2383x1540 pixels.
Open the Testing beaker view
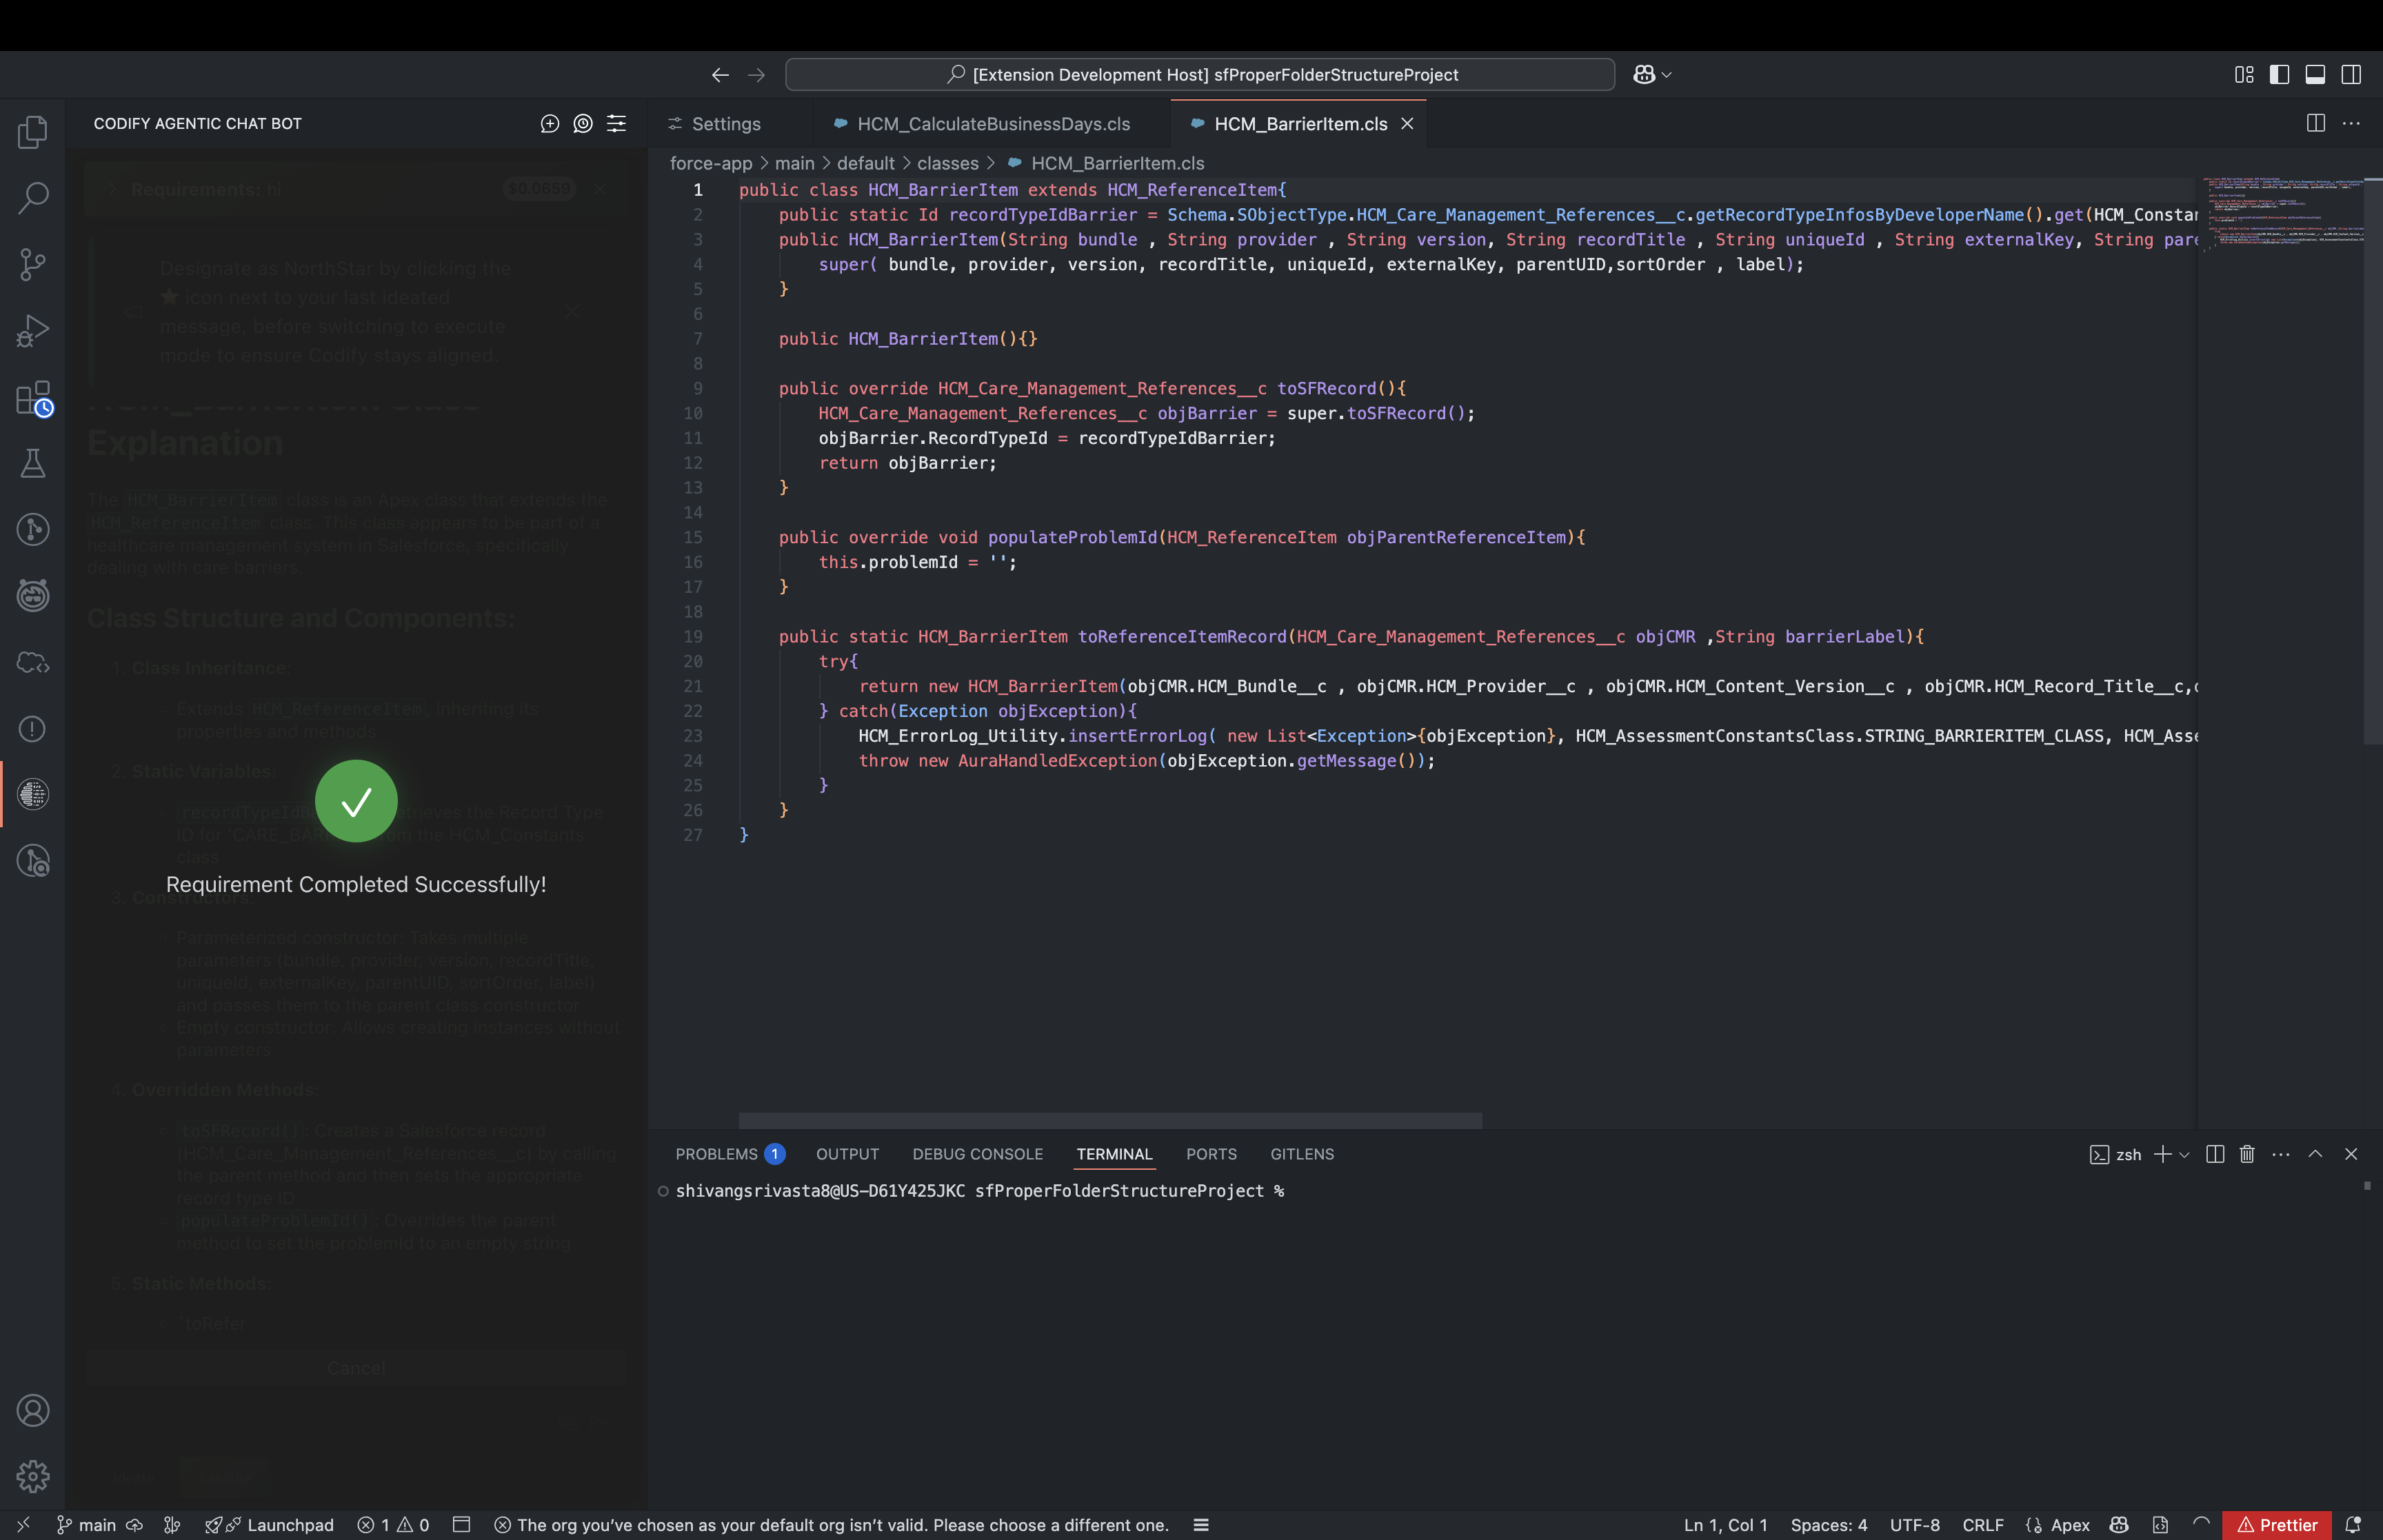(x=33, y=462)
